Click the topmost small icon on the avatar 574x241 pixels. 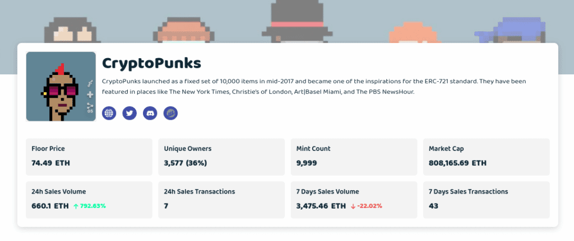pyautogui.click(x=90, y=84)
